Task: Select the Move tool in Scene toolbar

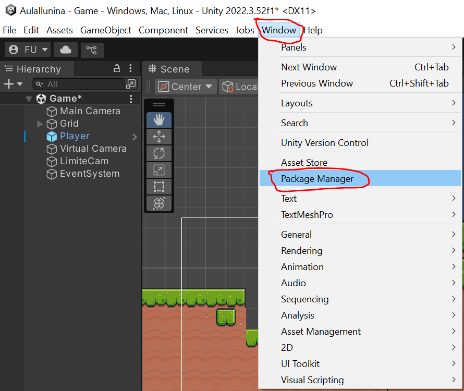Action: [158, 137]
